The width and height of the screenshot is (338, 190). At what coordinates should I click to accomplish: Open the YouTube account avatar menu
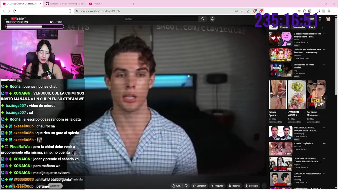pos(328,19)
